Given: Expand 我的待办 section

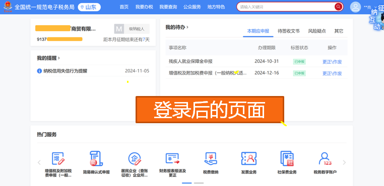Looking at the screenshot, I should (177, 27).
